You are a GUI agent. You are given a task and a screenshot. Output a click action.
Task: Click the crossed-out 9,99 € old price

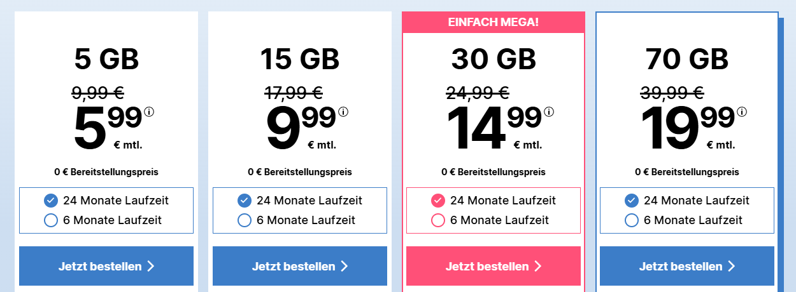click(x=98, y=93)
